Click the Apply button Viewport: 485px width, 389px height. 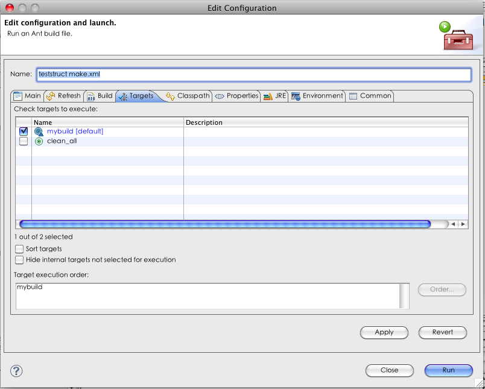click(384, 332)
